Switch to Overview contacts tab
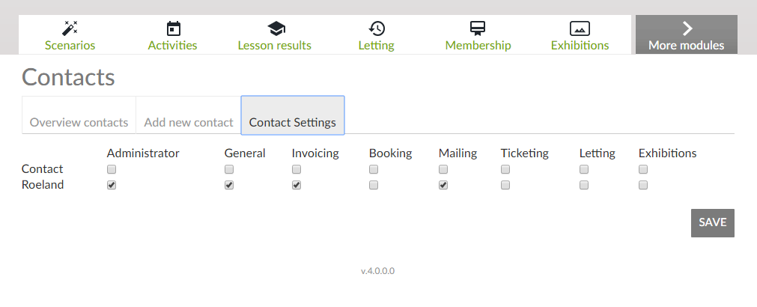The width and height of the screenshot is (757, 307). pos(79,122)
